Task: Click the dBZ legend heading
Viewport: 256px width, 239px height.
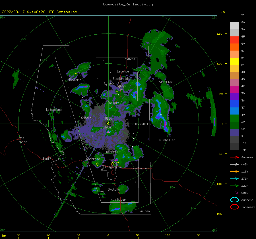Action: tap(241, 15)
